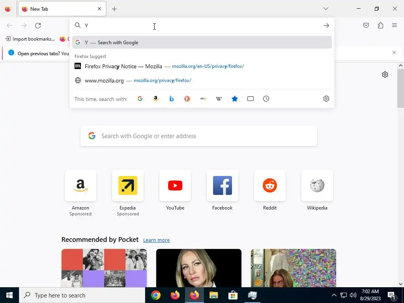Go forward with the right arrow button

click(x=24, y=26)
